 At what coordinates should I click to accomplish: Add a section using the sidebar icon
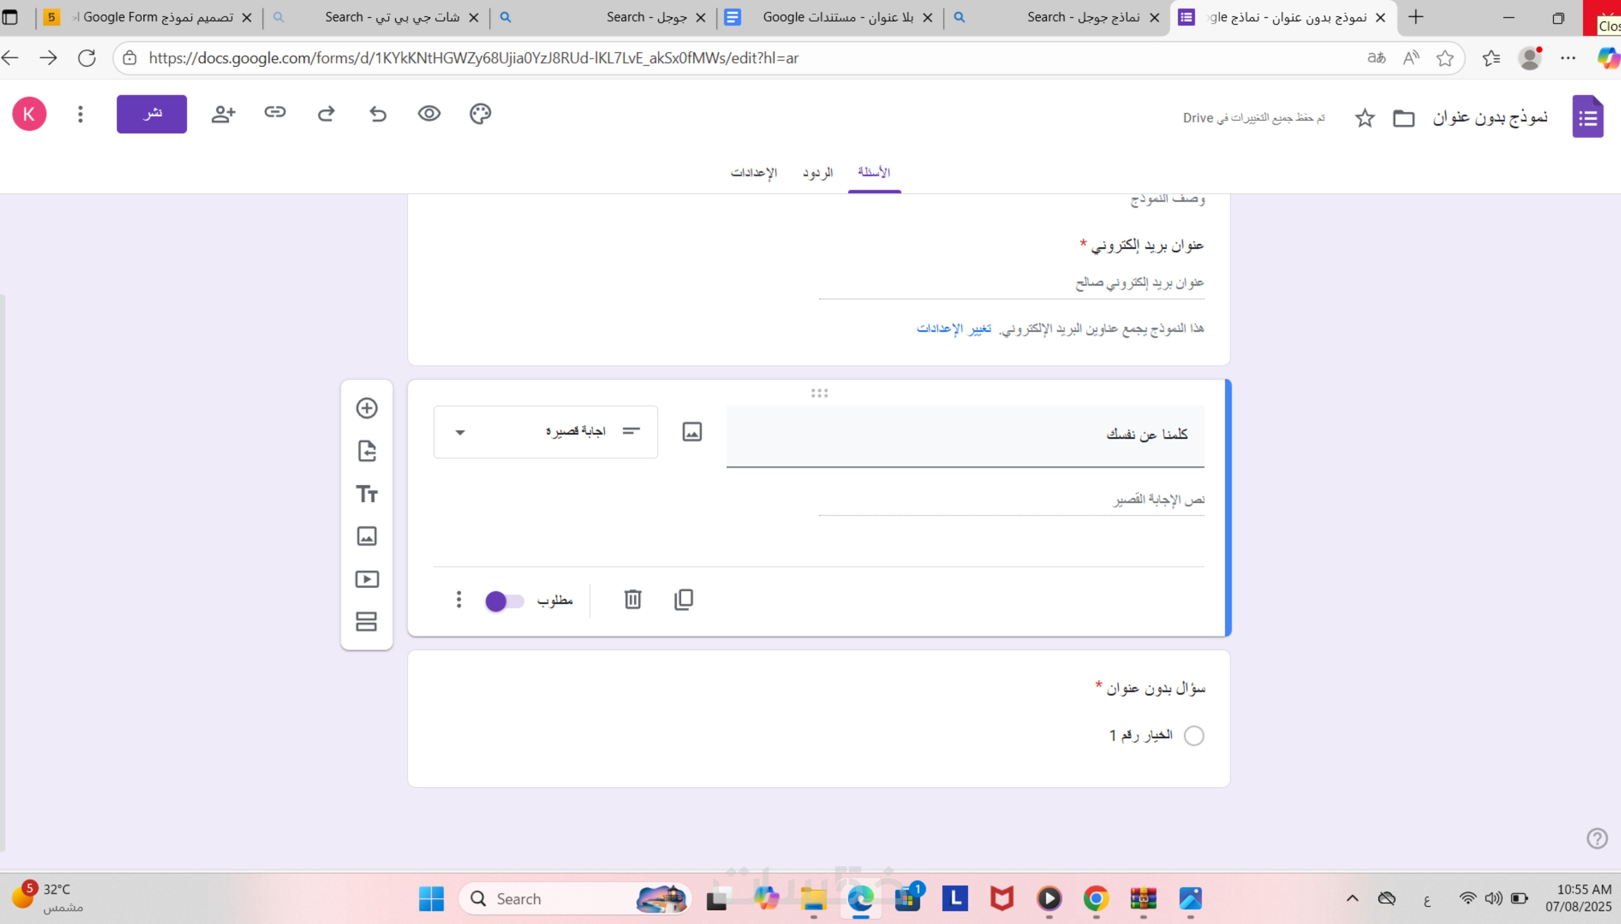(x=366, y=621)
